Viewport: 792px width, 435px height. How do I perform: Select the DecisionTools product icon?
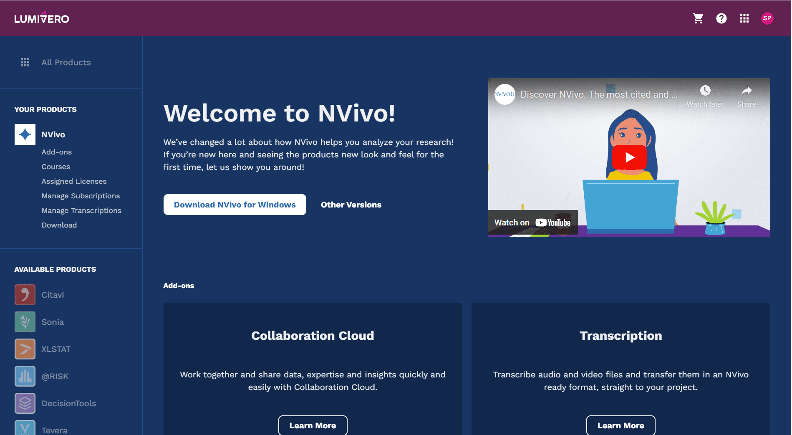click(x=25, y=403)
